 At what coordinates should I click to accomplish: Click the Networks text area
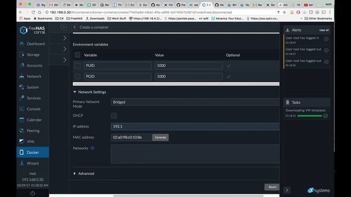click(x=195, y=154)
